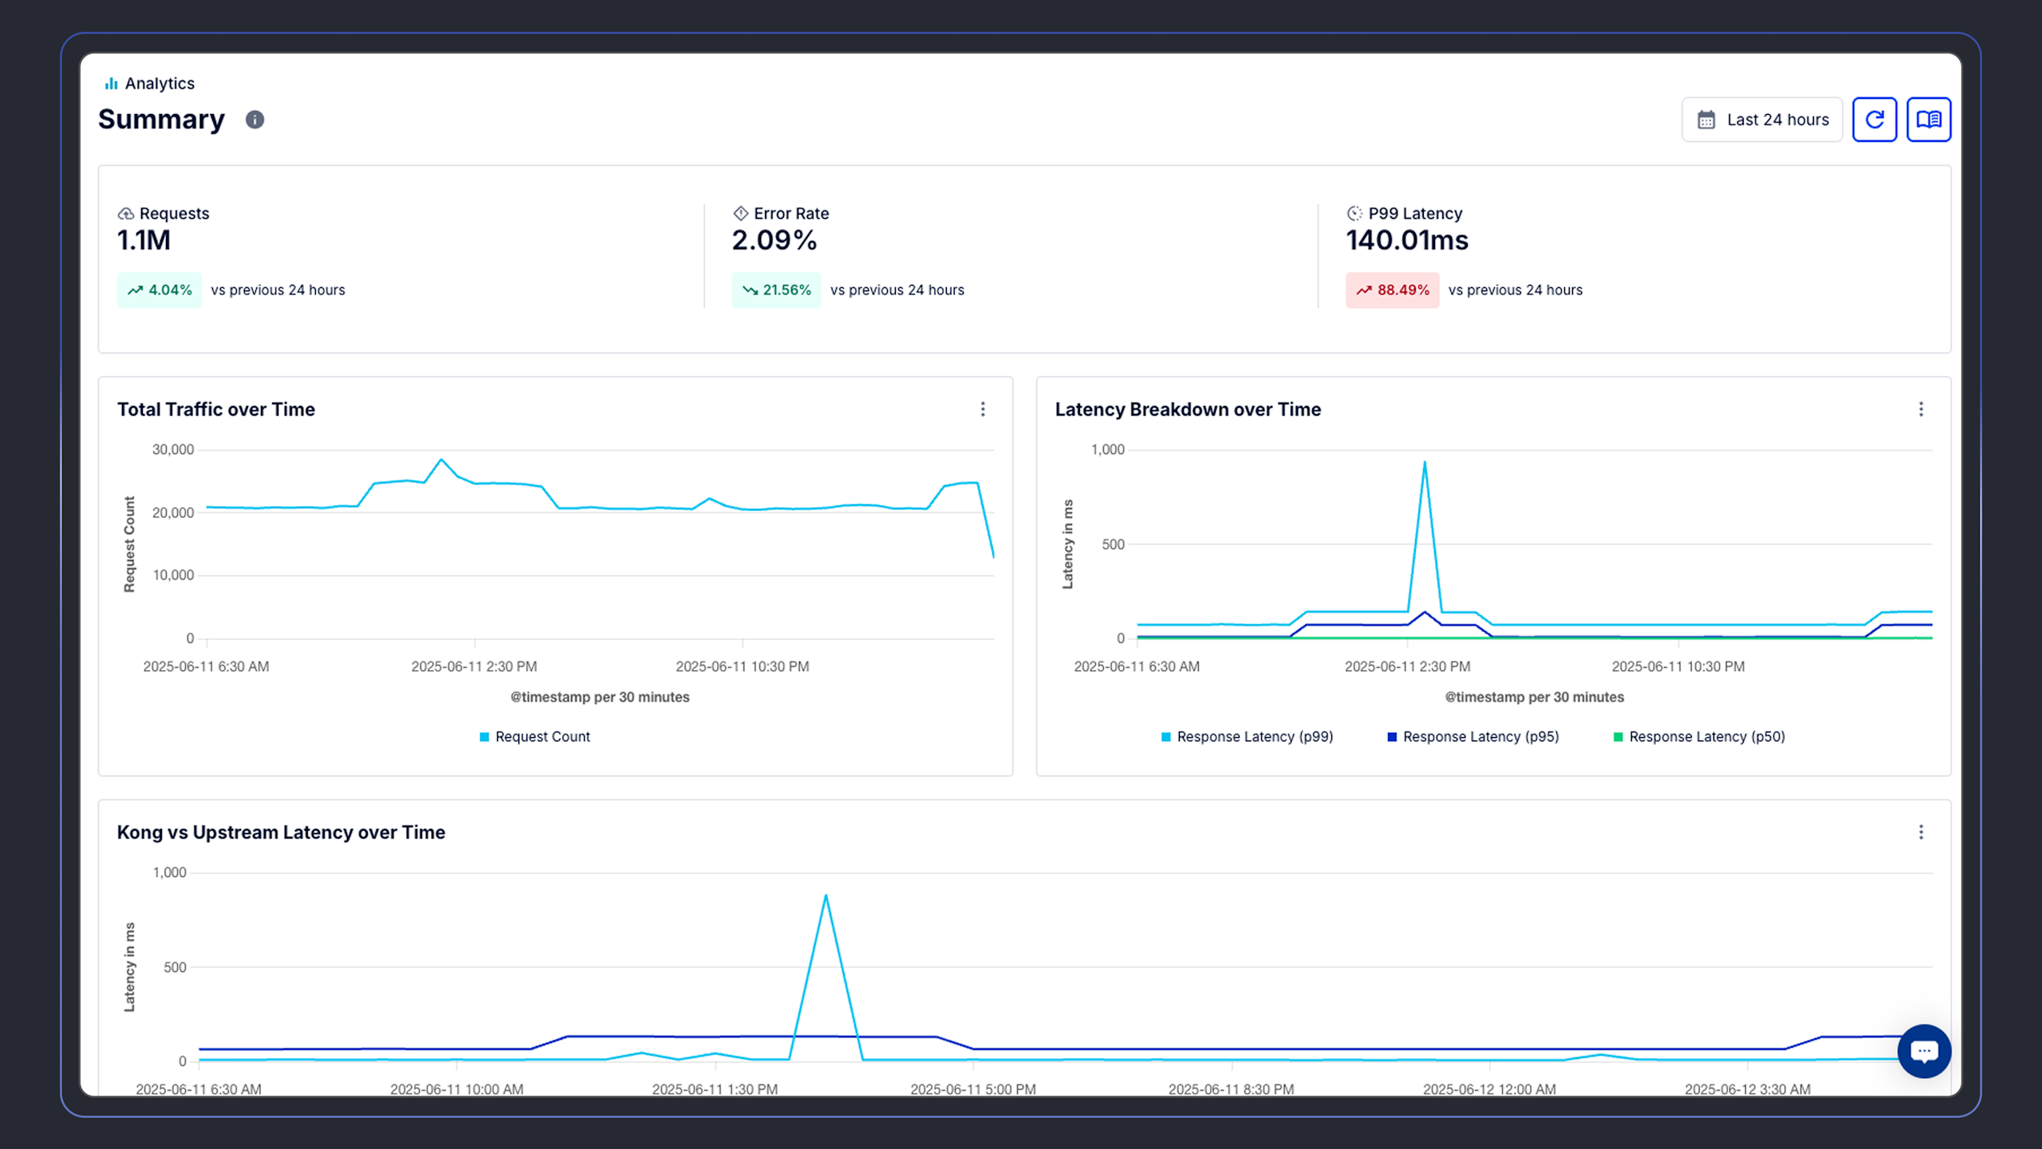The width and height of the screenshot is (2042, 1149).
Task: Open the documentation book icon
Action: (1928, 120)
